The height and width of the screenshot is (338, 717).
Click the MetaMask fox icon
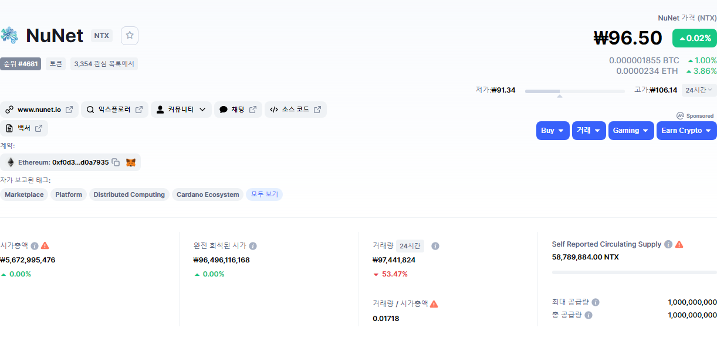(x=130, y=162)
